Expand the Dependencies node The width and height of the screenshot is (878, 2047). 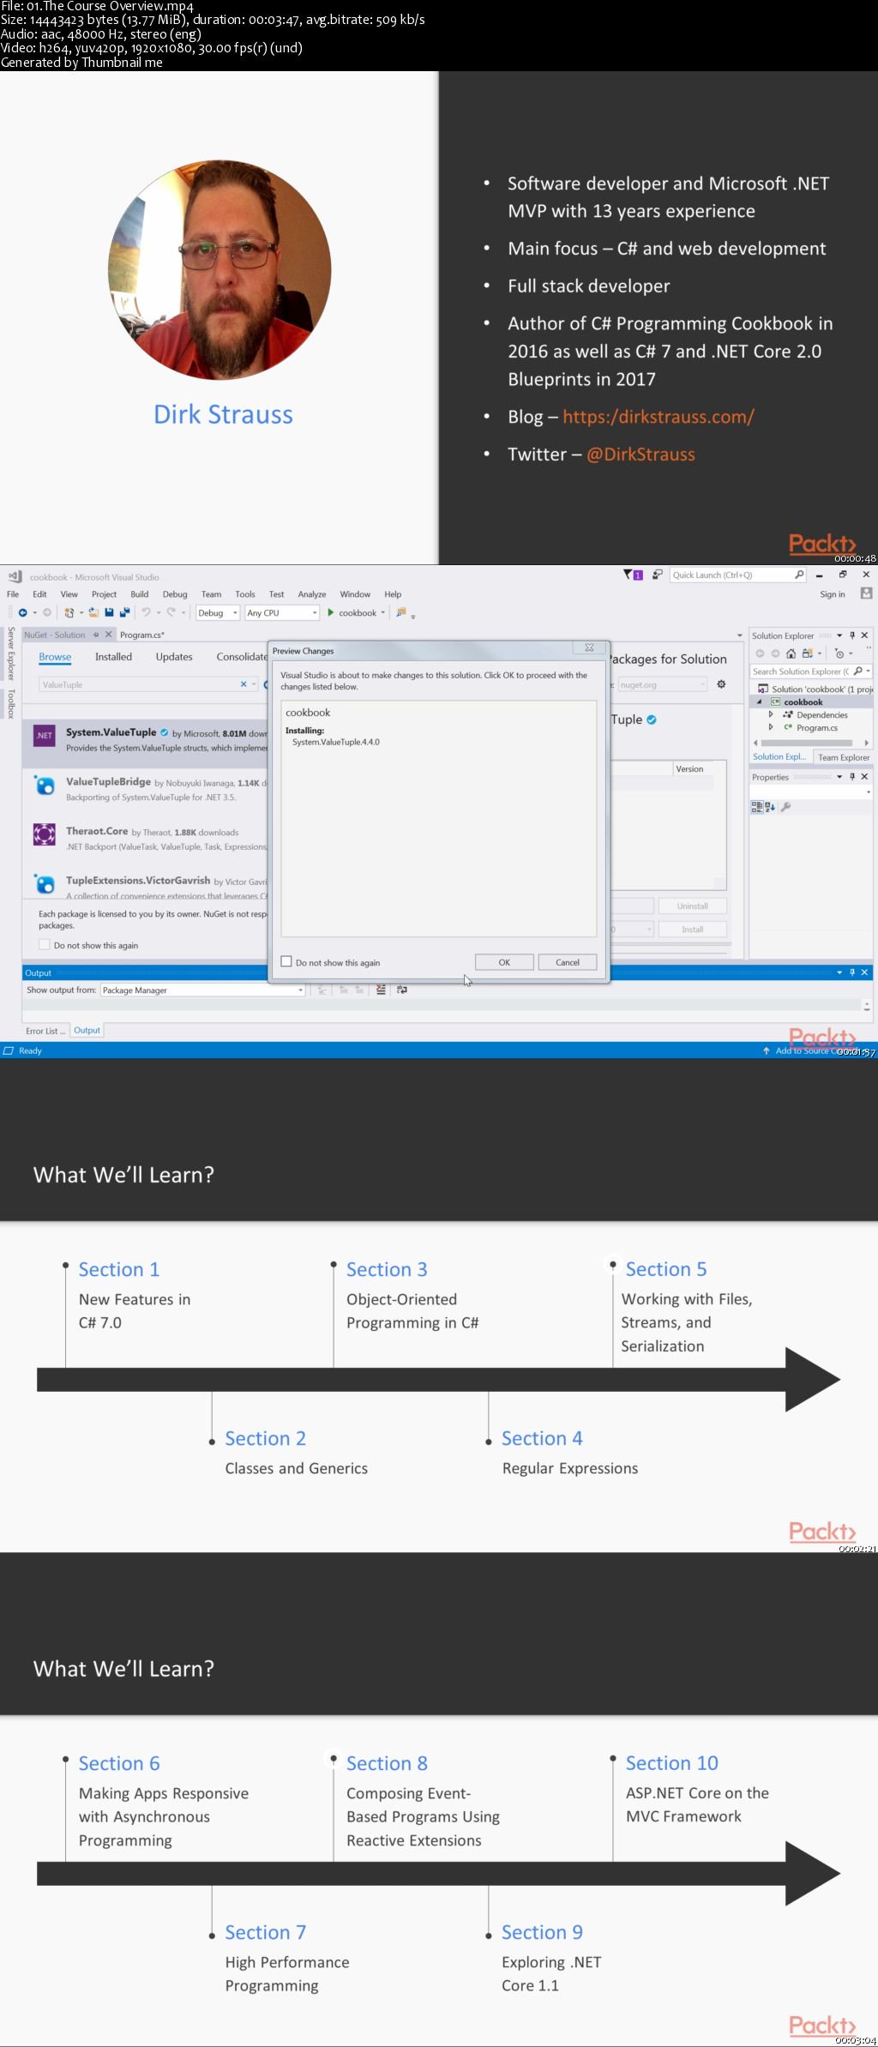coord(771,714)
